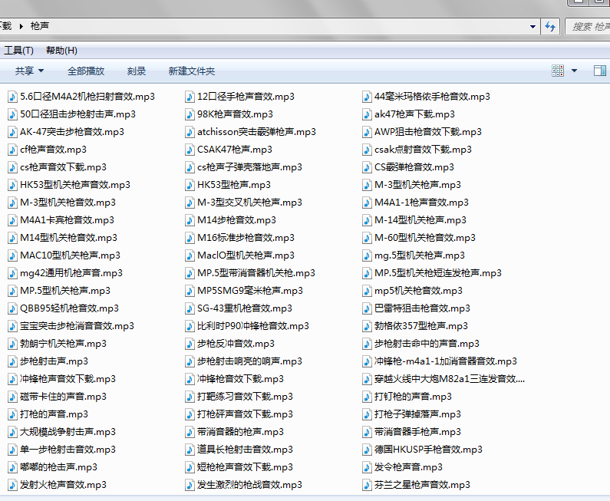Select file name 德国HKUSP手枪音效.mp3

coord(428,450)
